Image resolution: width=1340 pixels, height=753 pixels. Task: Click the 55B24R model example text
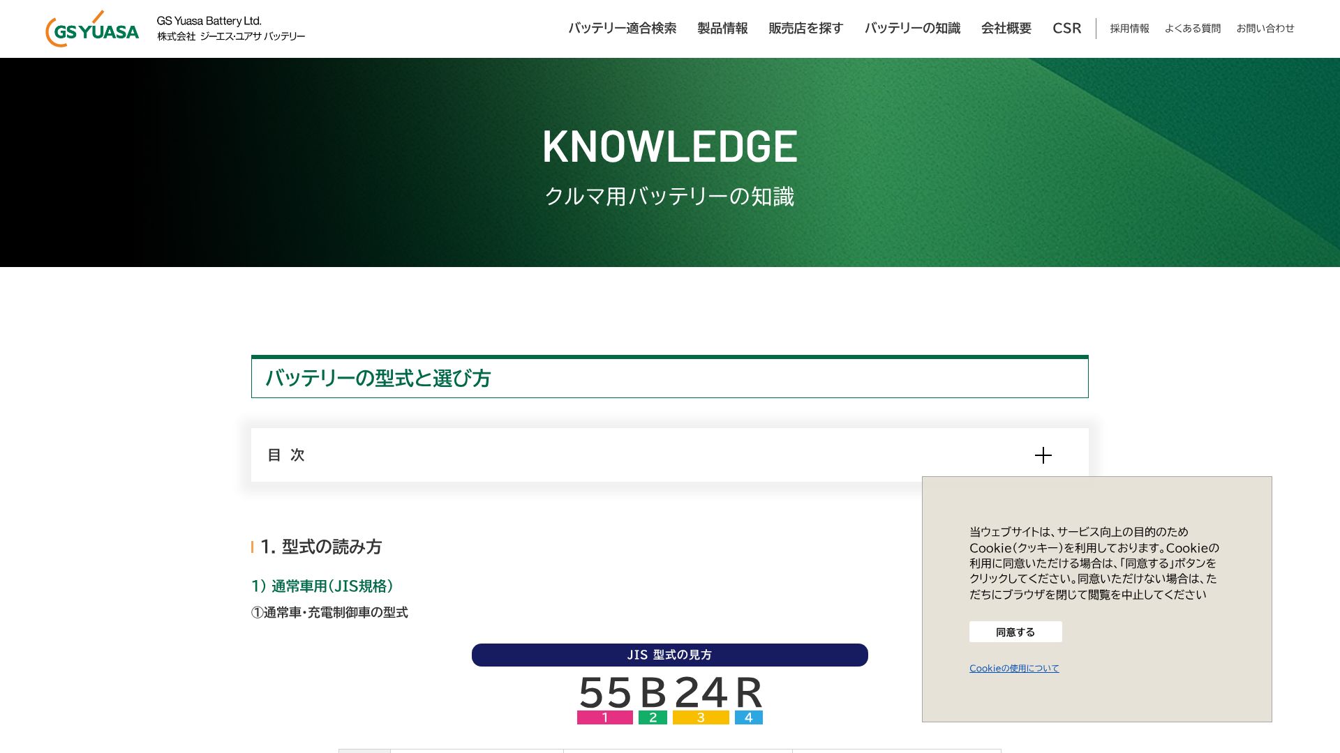point(671,692)
